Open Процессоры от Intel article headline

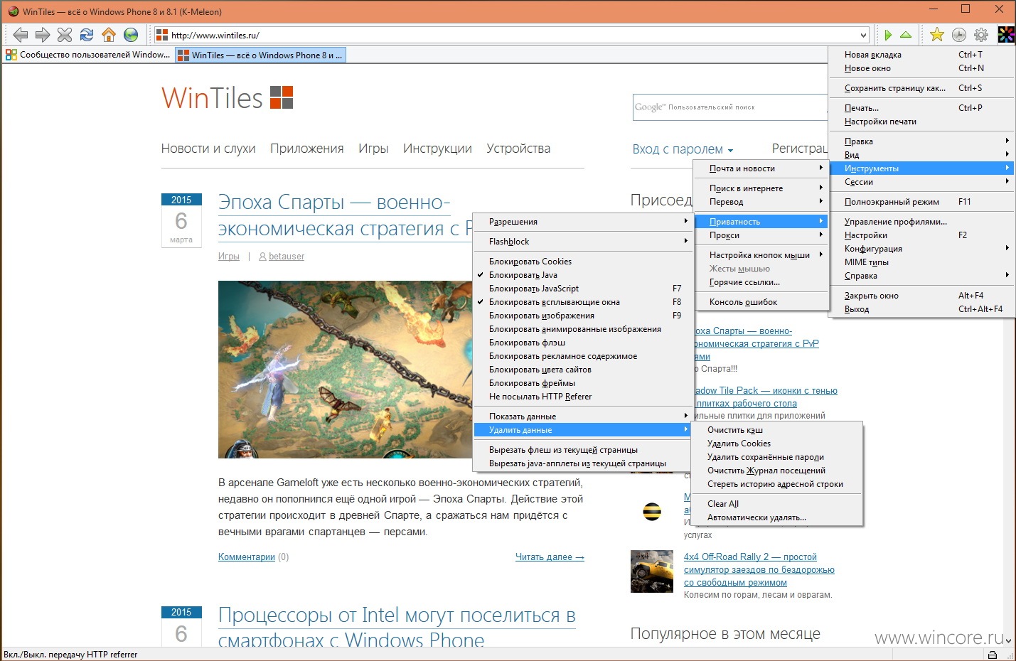[397, 627]
